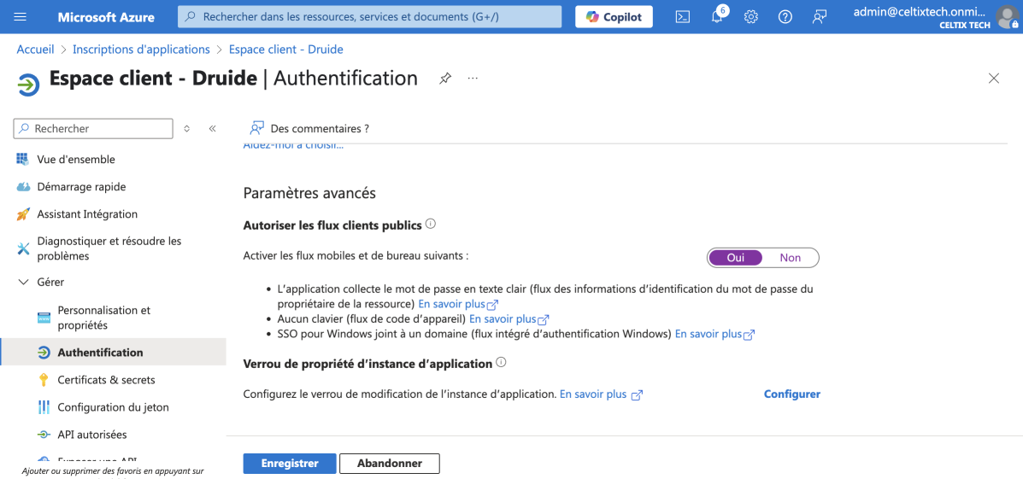Image resolution: width=1023 pixels, height=479 pixels.
Task: Click the help question mark icon
Action: tap(785, 17)
